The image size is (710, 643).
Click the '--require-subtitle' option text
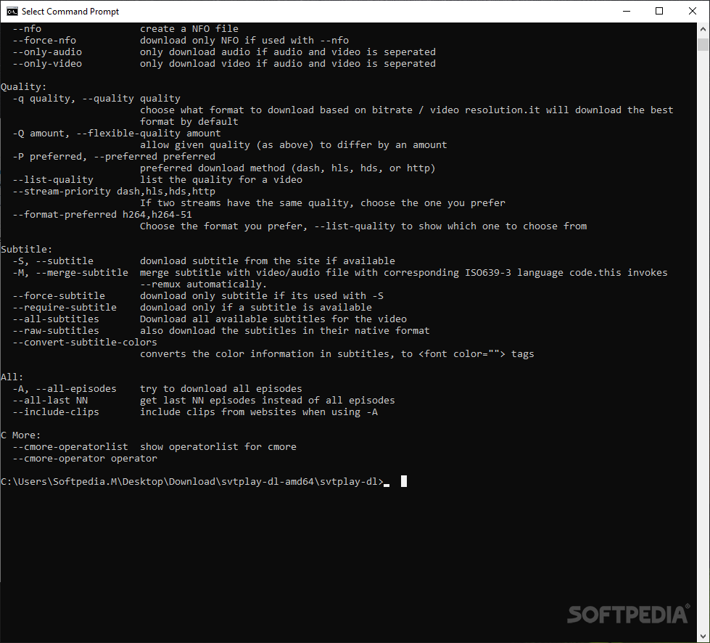click(x=65, y=308)
